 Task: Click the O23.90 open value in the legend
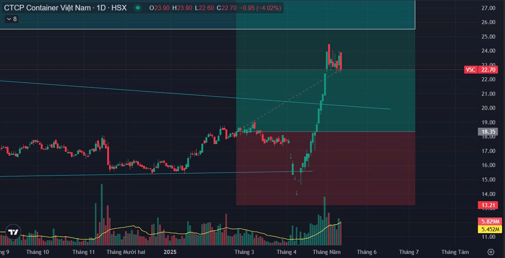coord(160,8)
